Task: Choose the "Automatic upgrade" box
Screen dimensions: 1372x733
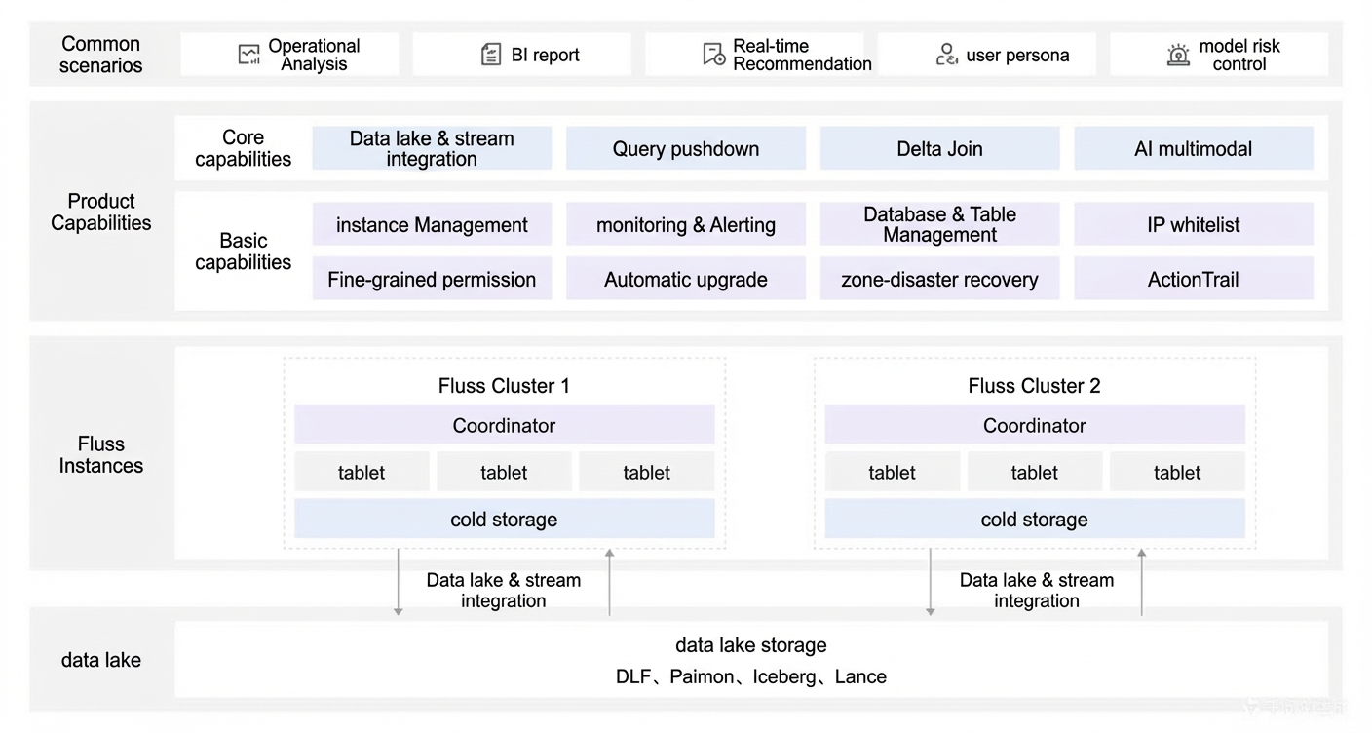Action: click(686, 279)
